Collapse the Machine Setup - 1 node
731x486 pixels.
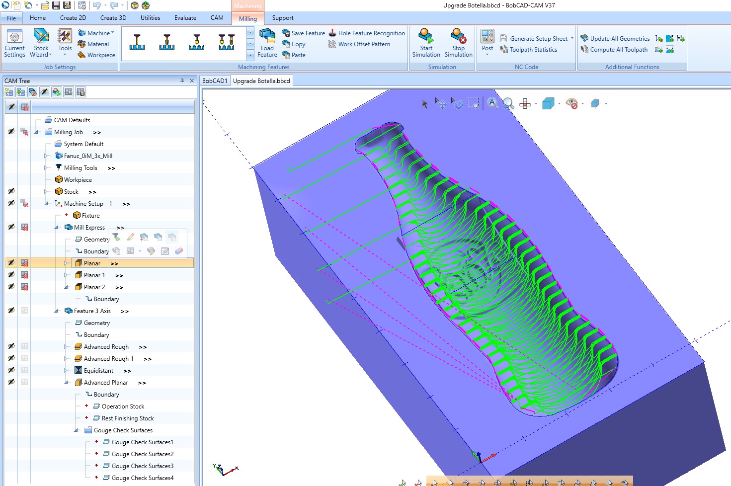[x=46, y=204]
